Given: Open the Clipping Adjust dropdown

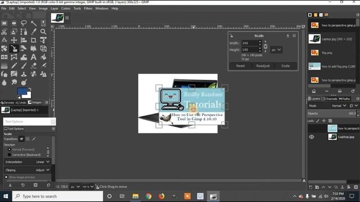Looking at the screenshot, I should coord(28,170).
